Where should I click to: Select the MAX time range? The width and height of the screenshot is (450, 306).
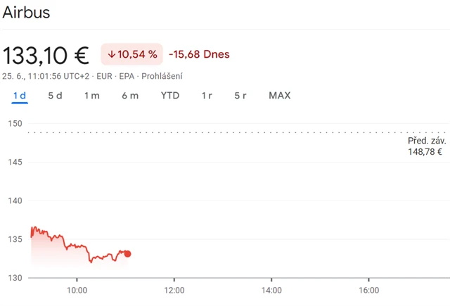coord(279,96)
